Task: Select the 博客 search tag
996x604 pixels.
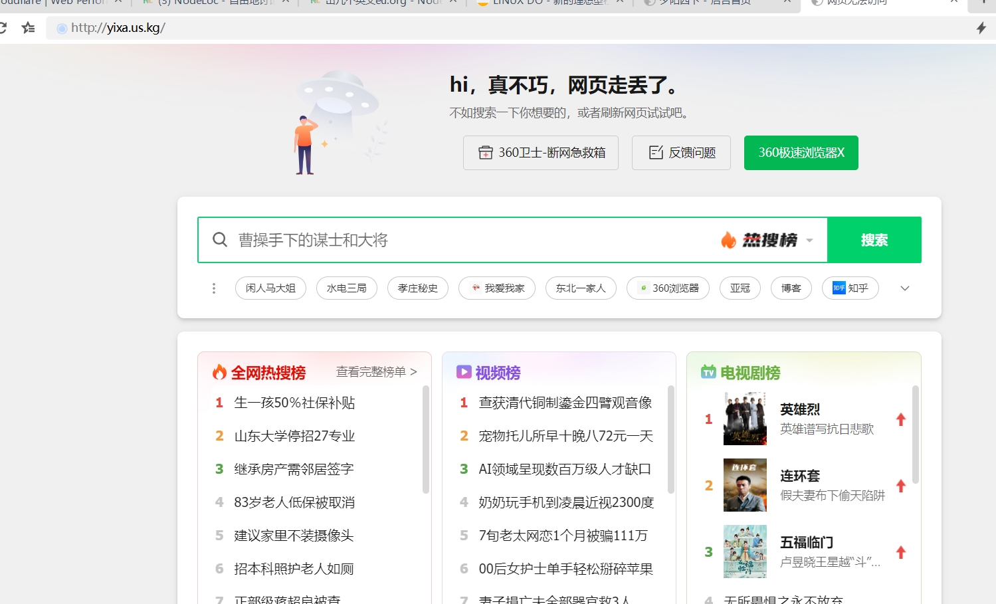Action: [x=791, y=288]
